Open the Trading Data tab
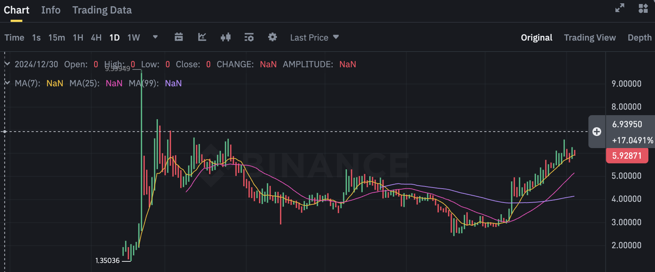 [102, 10]
